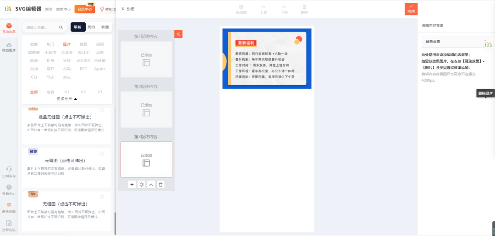The height and width of the screenshot is (236, 495).
Task: Open 新手视频 in the sidebar
Action: (9, 208)
